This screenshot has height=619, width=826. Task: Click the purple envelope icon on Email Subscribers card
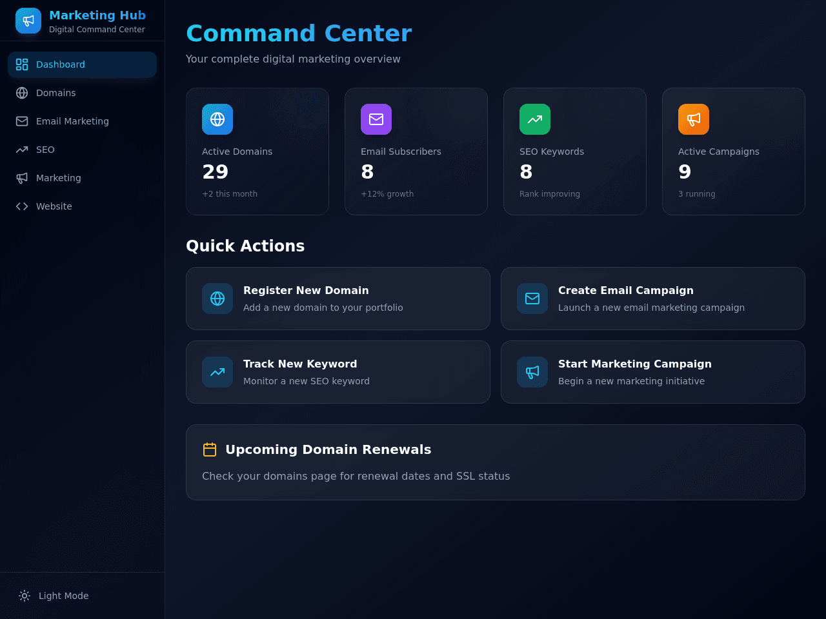pos(376,119)
